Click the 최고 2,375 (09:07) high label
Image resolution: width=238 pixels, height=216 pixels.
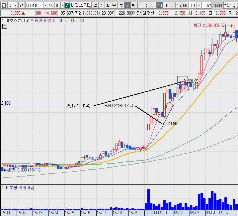point(209,25)
